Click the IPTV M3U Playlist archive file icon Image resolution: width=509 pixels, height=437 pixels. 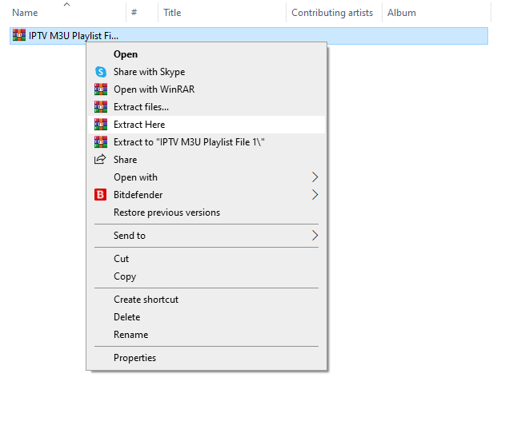click(x=18, y=35)
